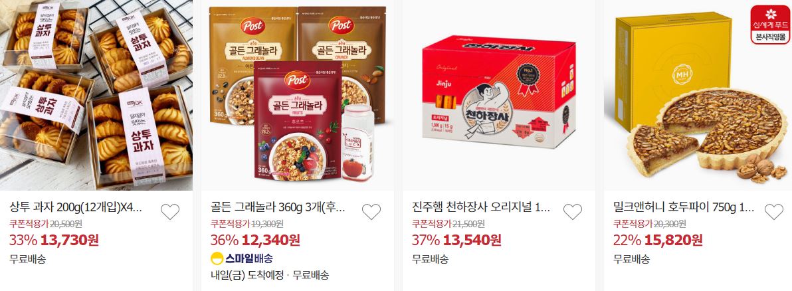The height and width of the screenshot is (291, 792).
Task: Click 내일(금) 도착예정 delivery info
Action: click(247, 275)
